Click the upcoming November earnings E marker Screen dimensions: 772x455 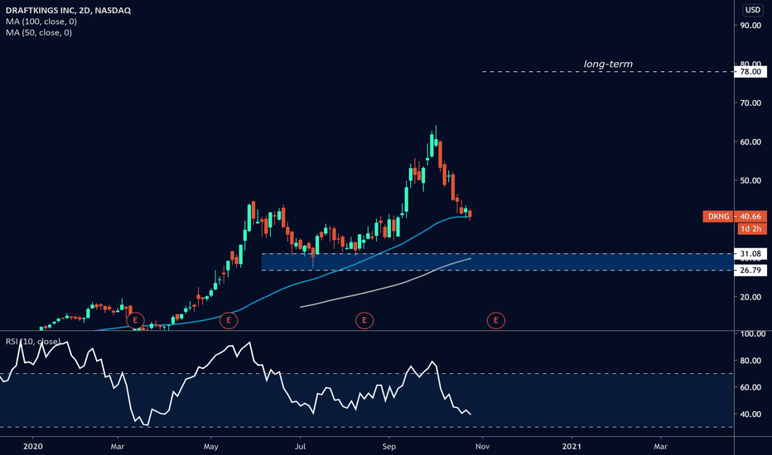point(496,321)
